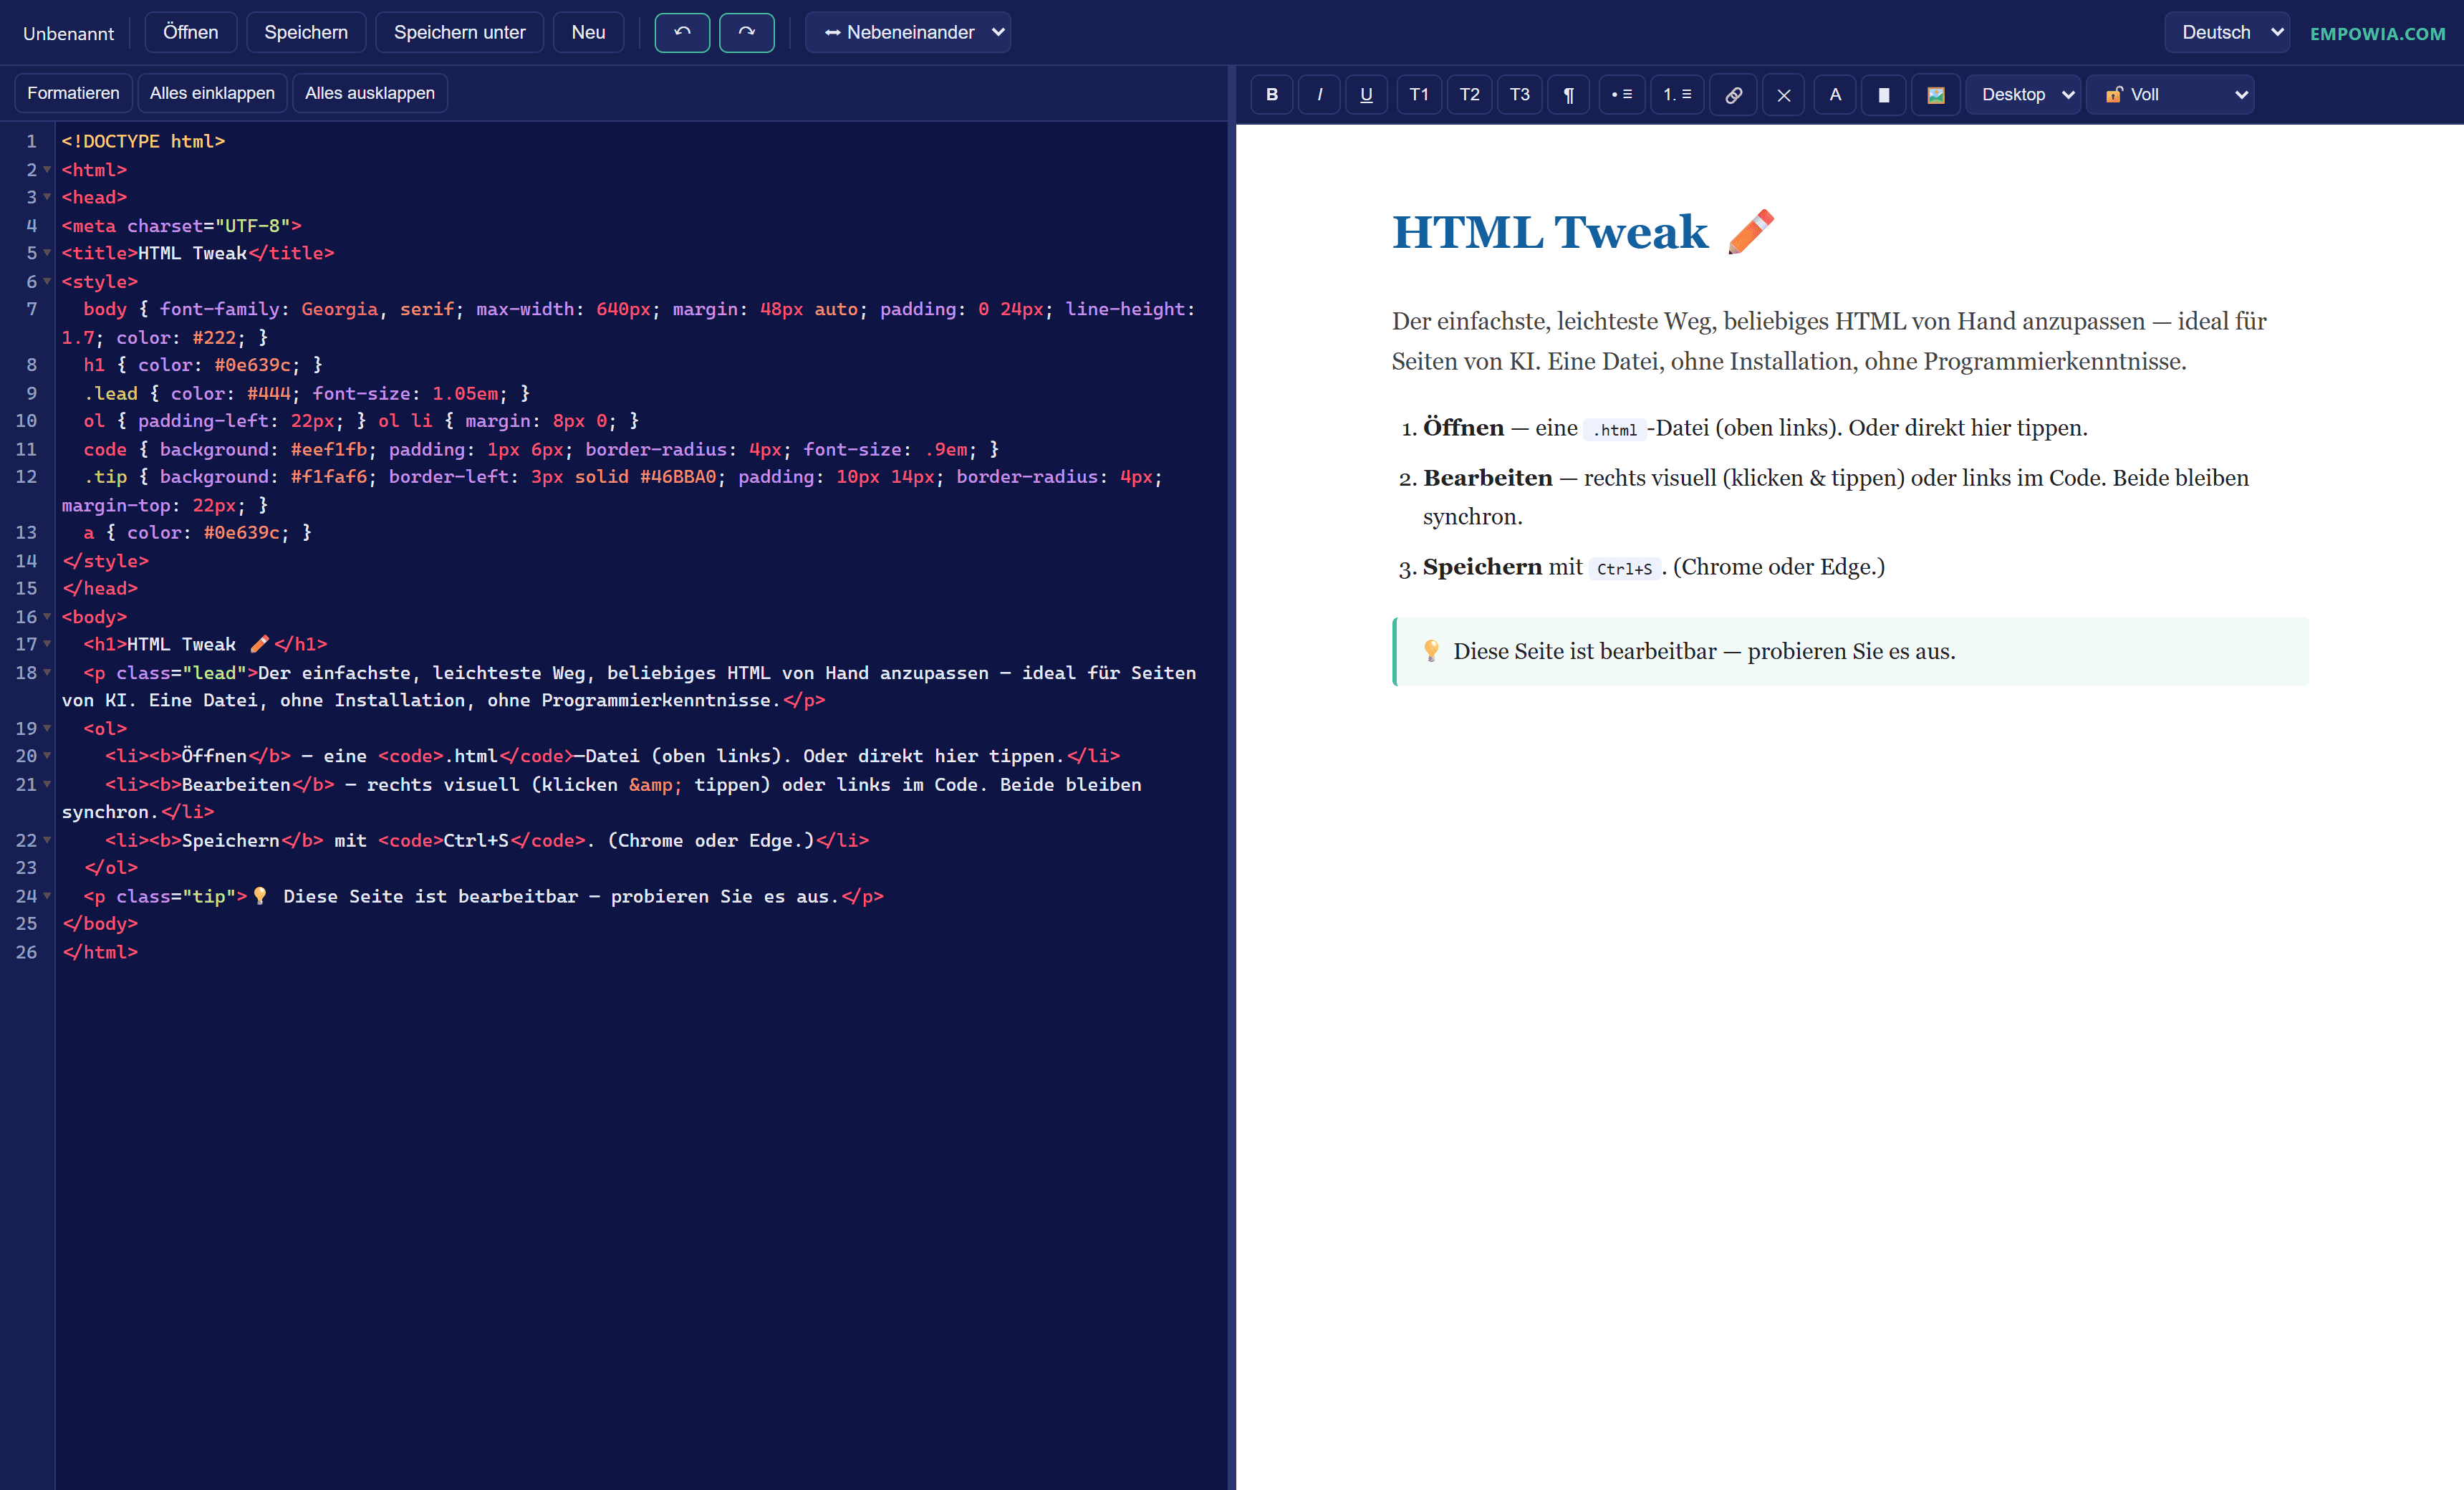
Task: Convert to paragraph with the pilcrow button
Action: pyautogui.click(x=1568, y=94)
